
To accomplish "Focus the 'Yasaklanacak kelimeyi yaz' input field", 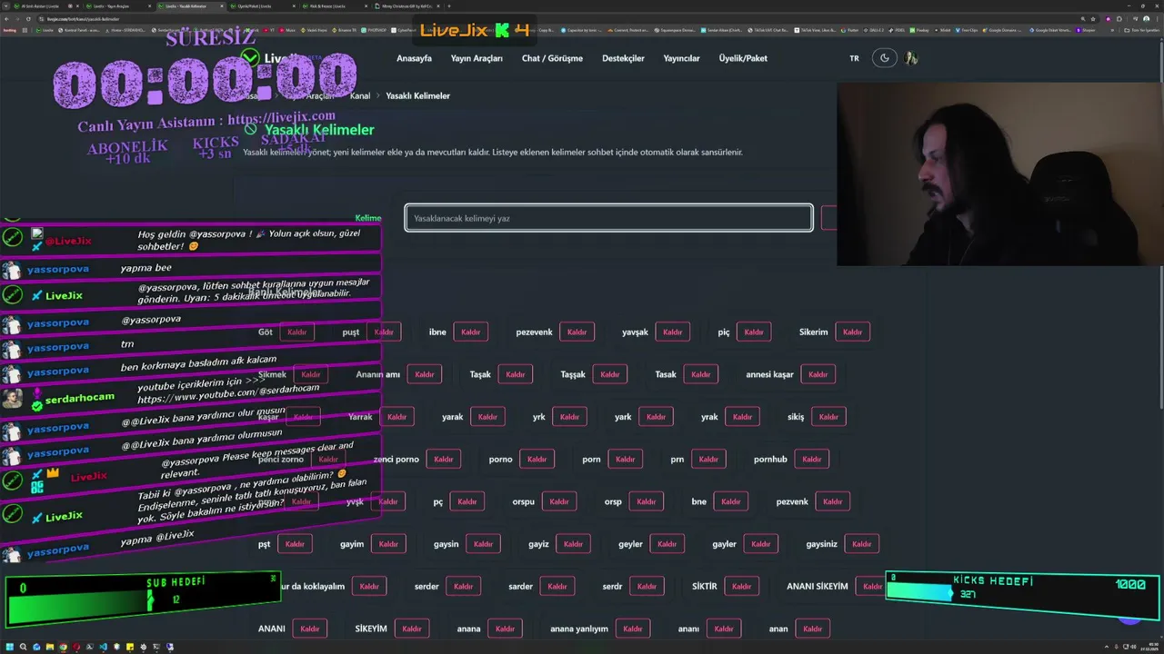I will pyautogui.click(x=608, y=218).
